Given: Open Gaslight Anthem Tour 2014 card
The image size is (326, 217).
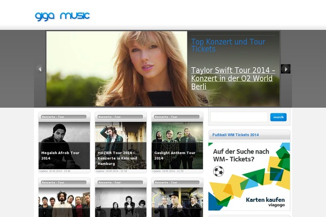Looking at the screenshot, I should (177, 145).
